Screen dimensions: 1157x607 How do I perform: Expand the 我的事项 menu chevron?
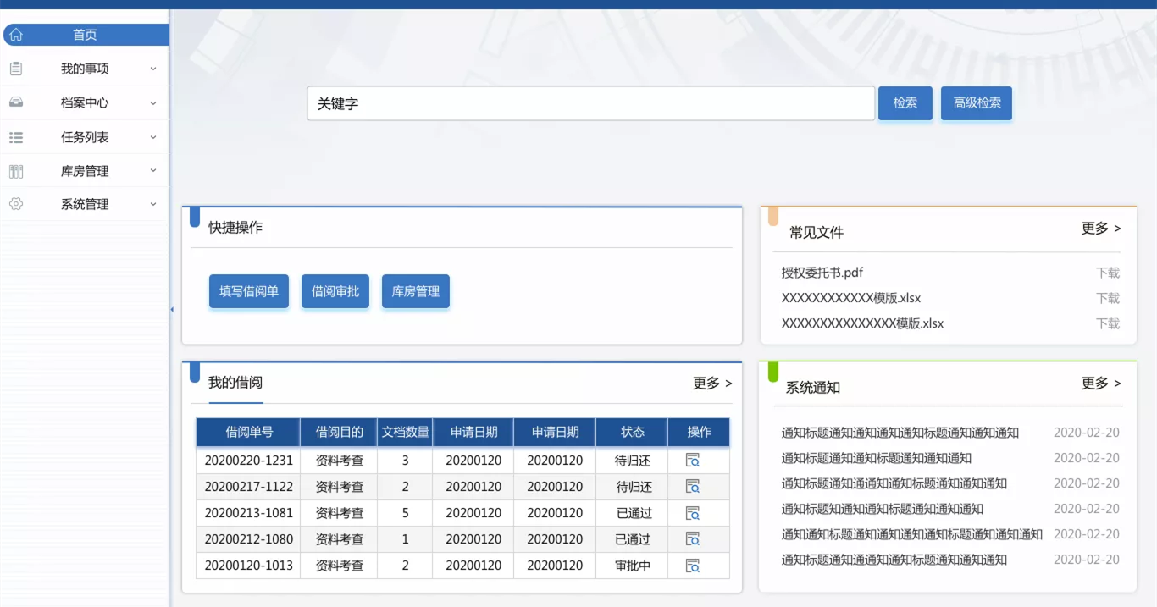[153, 69]
